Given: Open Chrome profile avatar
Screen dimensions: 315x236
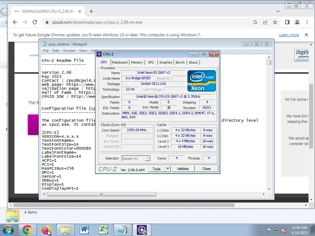Looking at the screenshot, I should pos(297,22).
